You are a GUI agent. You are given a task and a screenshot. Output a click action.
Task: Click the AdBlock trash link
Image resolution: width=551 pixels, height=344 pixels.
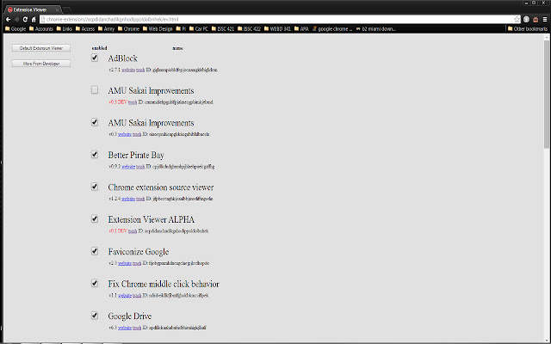140,70
